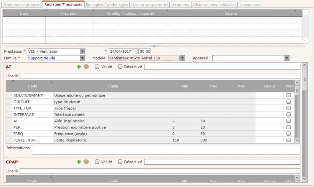Image resolution: width=314 pixels, height=187 pixels.
Task: Check the Désactivé box for AI
Action: point(120,67)
